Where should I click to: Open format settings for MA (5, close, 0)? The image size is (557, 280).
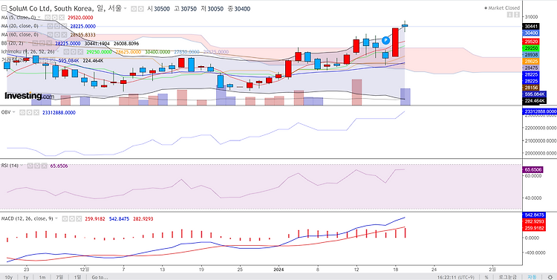pyautogui.click(x=55, y=17)
